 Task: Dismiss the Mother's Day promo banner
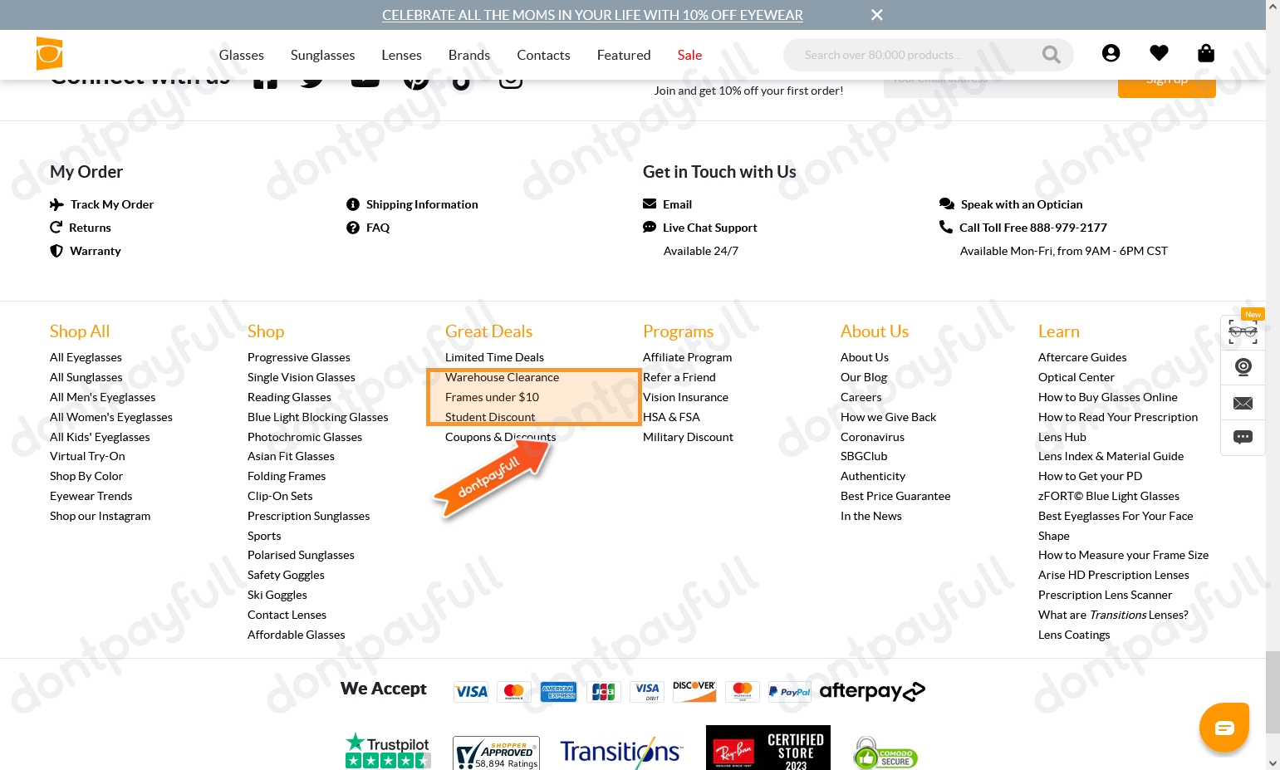876,15
